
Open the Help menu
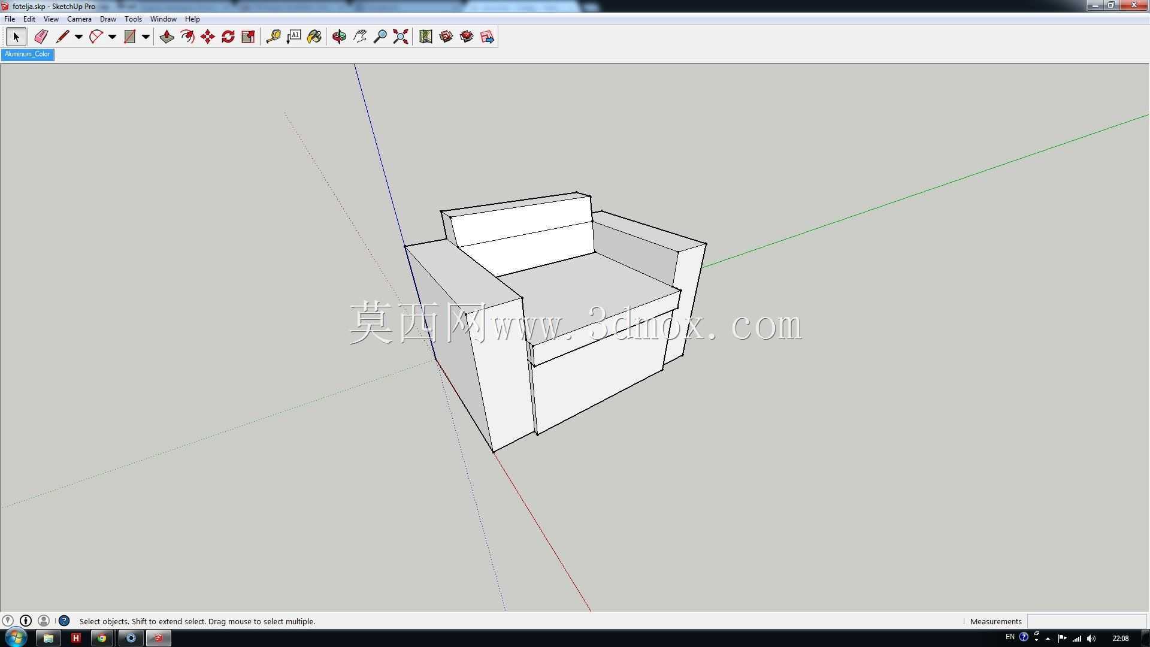click(x=192, y=19)
